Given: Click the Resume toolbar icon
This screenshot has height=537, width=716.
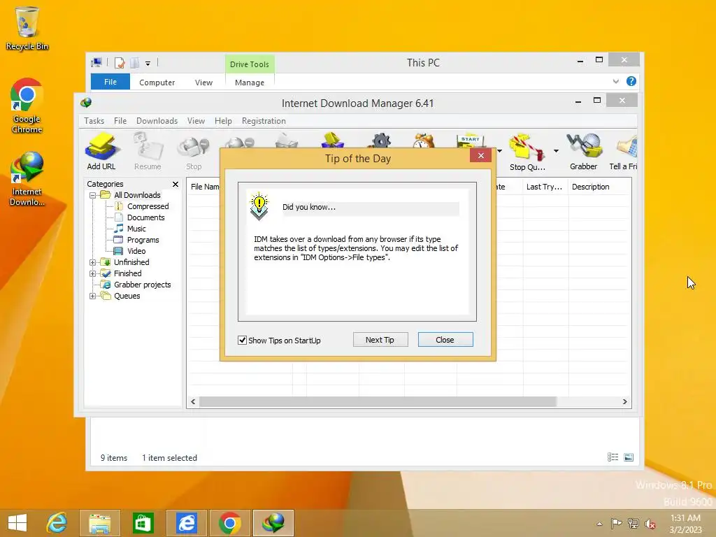Looking at the screenshot, I should tap(148, 152).
